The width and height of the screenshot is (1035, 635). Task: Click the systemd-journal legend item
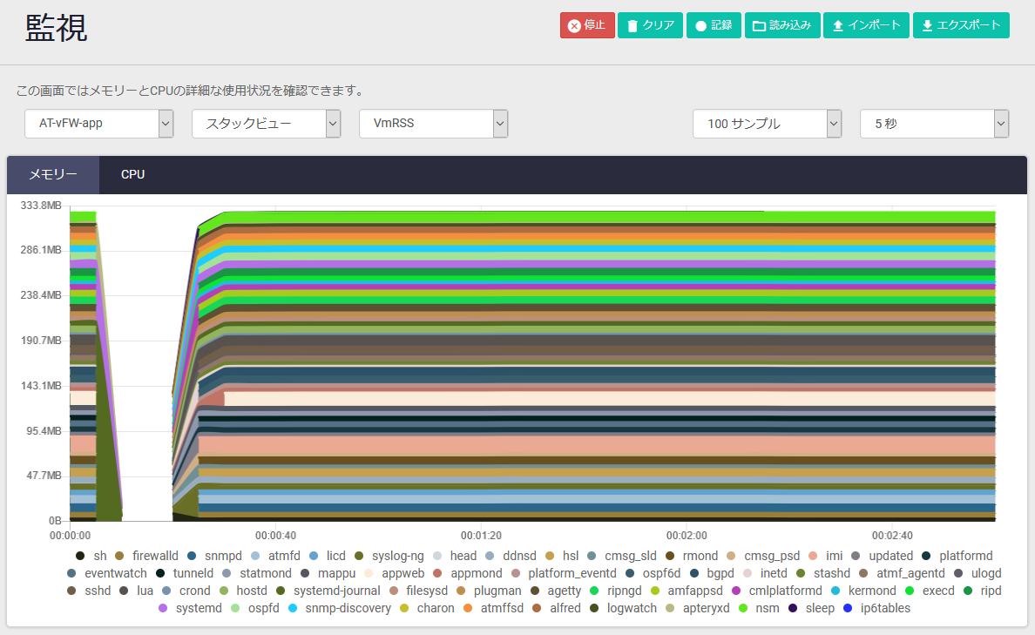point(328,590)
